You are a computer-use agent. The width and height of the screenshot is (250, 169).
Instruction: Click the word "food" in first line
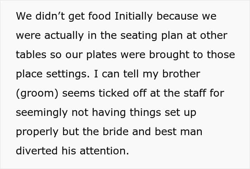100,16
